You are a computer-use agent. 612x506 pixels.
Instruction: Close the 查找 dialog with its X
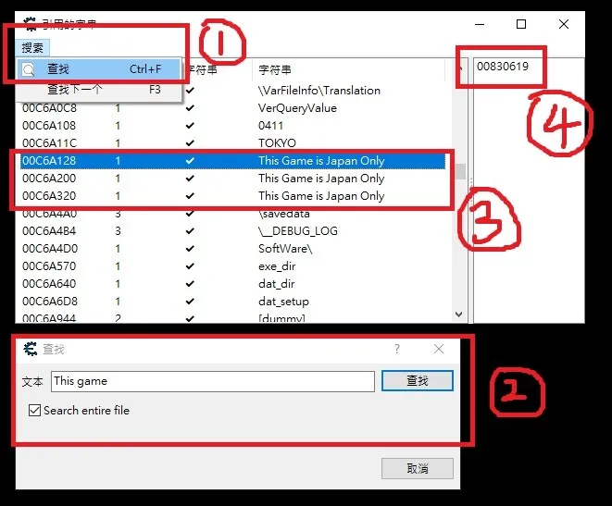pos(439,349)
